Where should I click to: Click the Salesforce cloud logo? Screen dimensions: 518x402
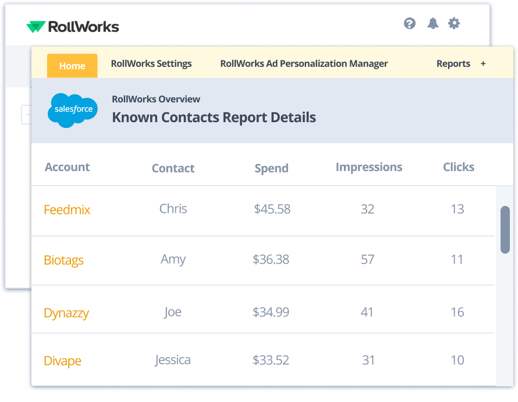(73, 109)
